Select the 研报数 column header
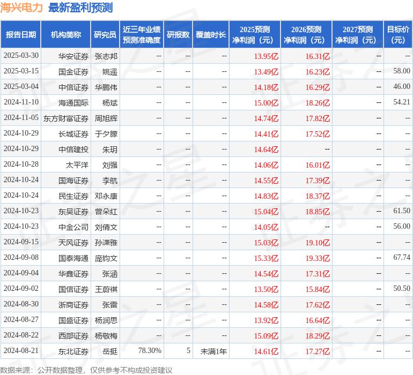This screenshot has width=413, height=375. click(x=178, y=34)
